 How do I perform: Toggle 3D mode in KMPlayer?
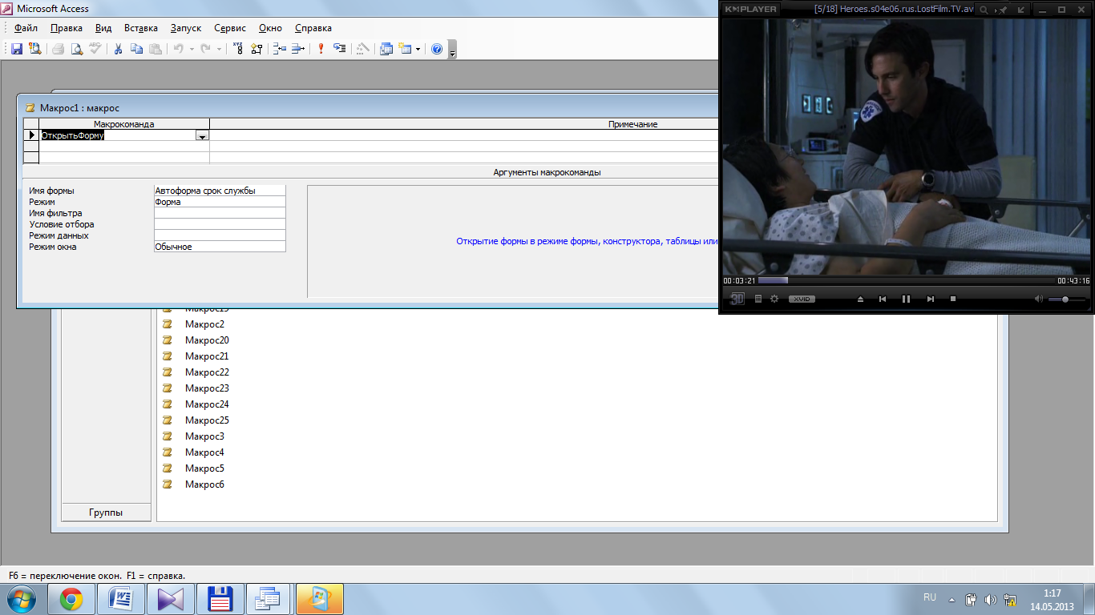(737, 299)
